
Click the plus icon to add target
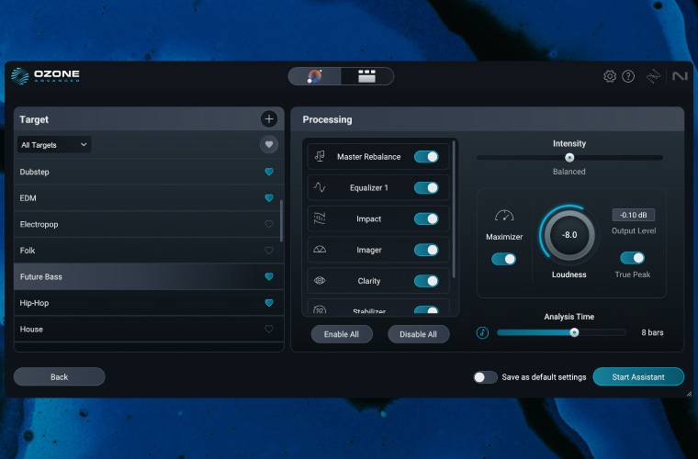tap(268, 118)
